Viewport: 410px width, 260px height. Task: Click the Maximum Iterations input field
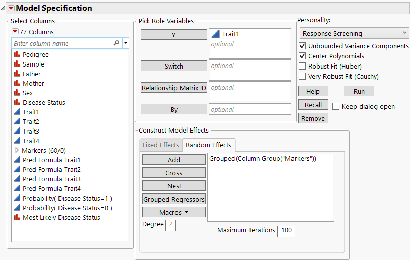[285, 231]
